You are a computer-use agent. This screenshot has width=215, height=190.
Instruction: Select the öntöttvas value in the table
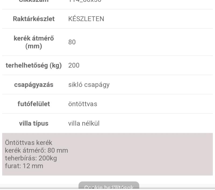tap(83, 104)
